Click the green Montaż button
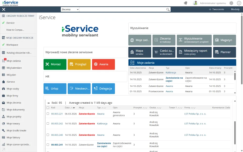Screen dimensions: 243x152 [55, 64]
